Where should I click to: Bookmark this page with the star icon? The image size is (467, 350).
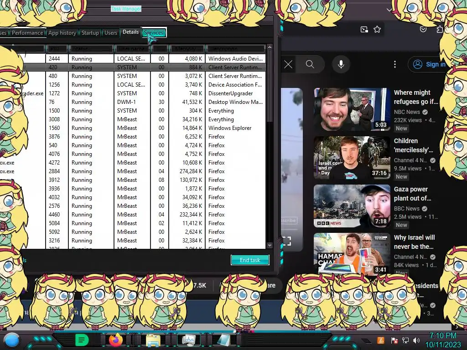(377, 29)
